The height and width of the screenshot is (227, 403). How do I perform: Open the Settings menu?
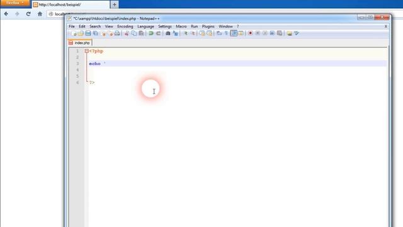coord(165,26)
